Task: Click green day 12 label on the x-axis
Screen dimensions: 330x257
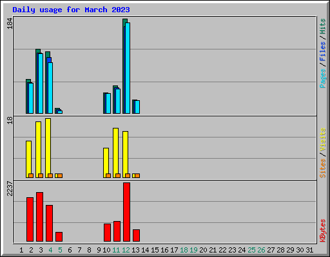Action: tap(126, 250)
